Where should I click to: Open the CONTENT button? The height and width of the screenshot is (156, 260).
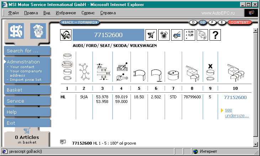(x=239, y=22)
